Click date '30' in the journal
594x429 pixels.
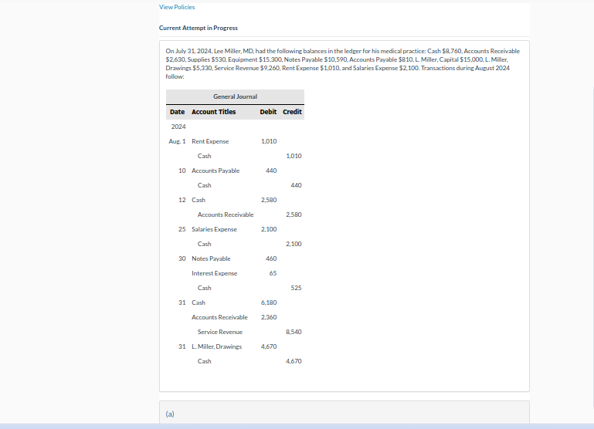(x=182, y=258)
